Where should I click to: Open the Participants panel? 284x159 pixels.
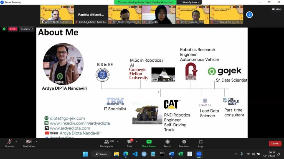point(107,144)
